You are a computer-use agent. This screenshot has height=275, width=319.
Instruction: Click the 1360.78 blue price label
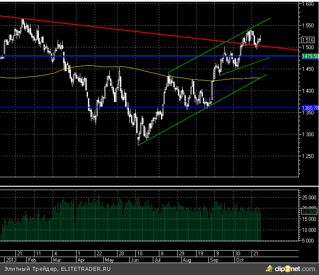coord(310,108)
